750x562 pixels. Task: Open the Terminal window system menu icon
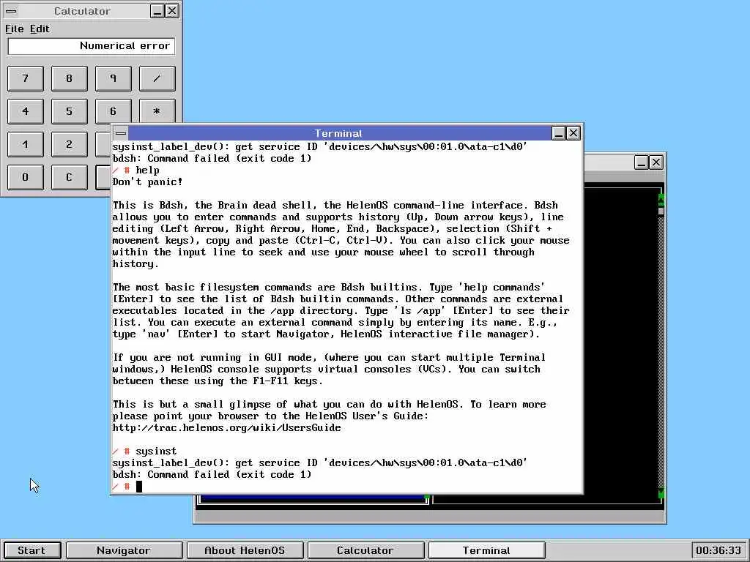coord(121,133)
